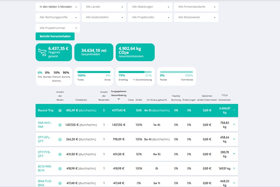Click the Flexibel progress bar
Screen dimensions: 280x187
[176, 72]
